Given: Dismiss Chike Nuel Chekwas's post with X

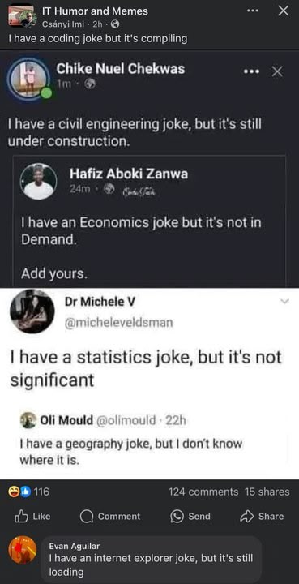Looking at the screenshot, I should point(277,71).
